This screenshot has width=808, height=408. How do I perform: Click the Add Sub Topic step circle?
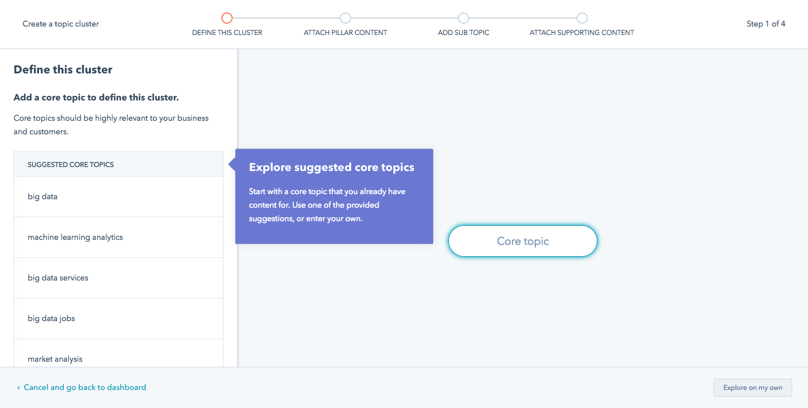click(x=464, y=18)
